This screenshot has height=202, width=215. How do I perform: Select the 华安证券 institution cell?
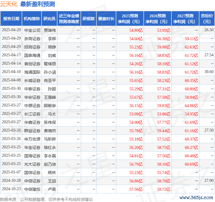pos(32,97)
